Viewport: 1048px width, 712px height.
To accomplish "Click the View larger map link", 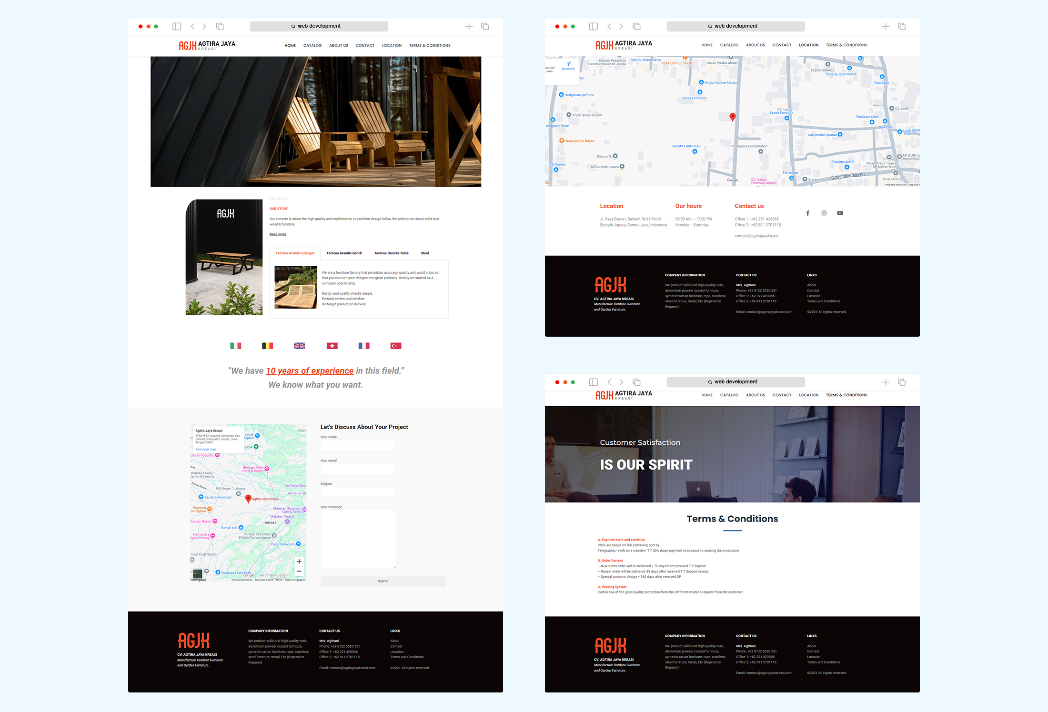I will coord(205,449).
